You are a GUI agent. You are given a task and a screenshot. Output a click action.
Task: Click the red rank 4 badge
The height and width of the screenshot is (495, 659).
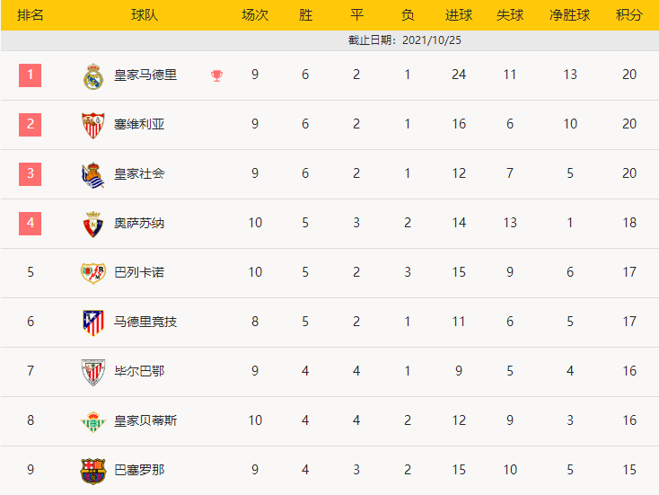click(31, 223)
